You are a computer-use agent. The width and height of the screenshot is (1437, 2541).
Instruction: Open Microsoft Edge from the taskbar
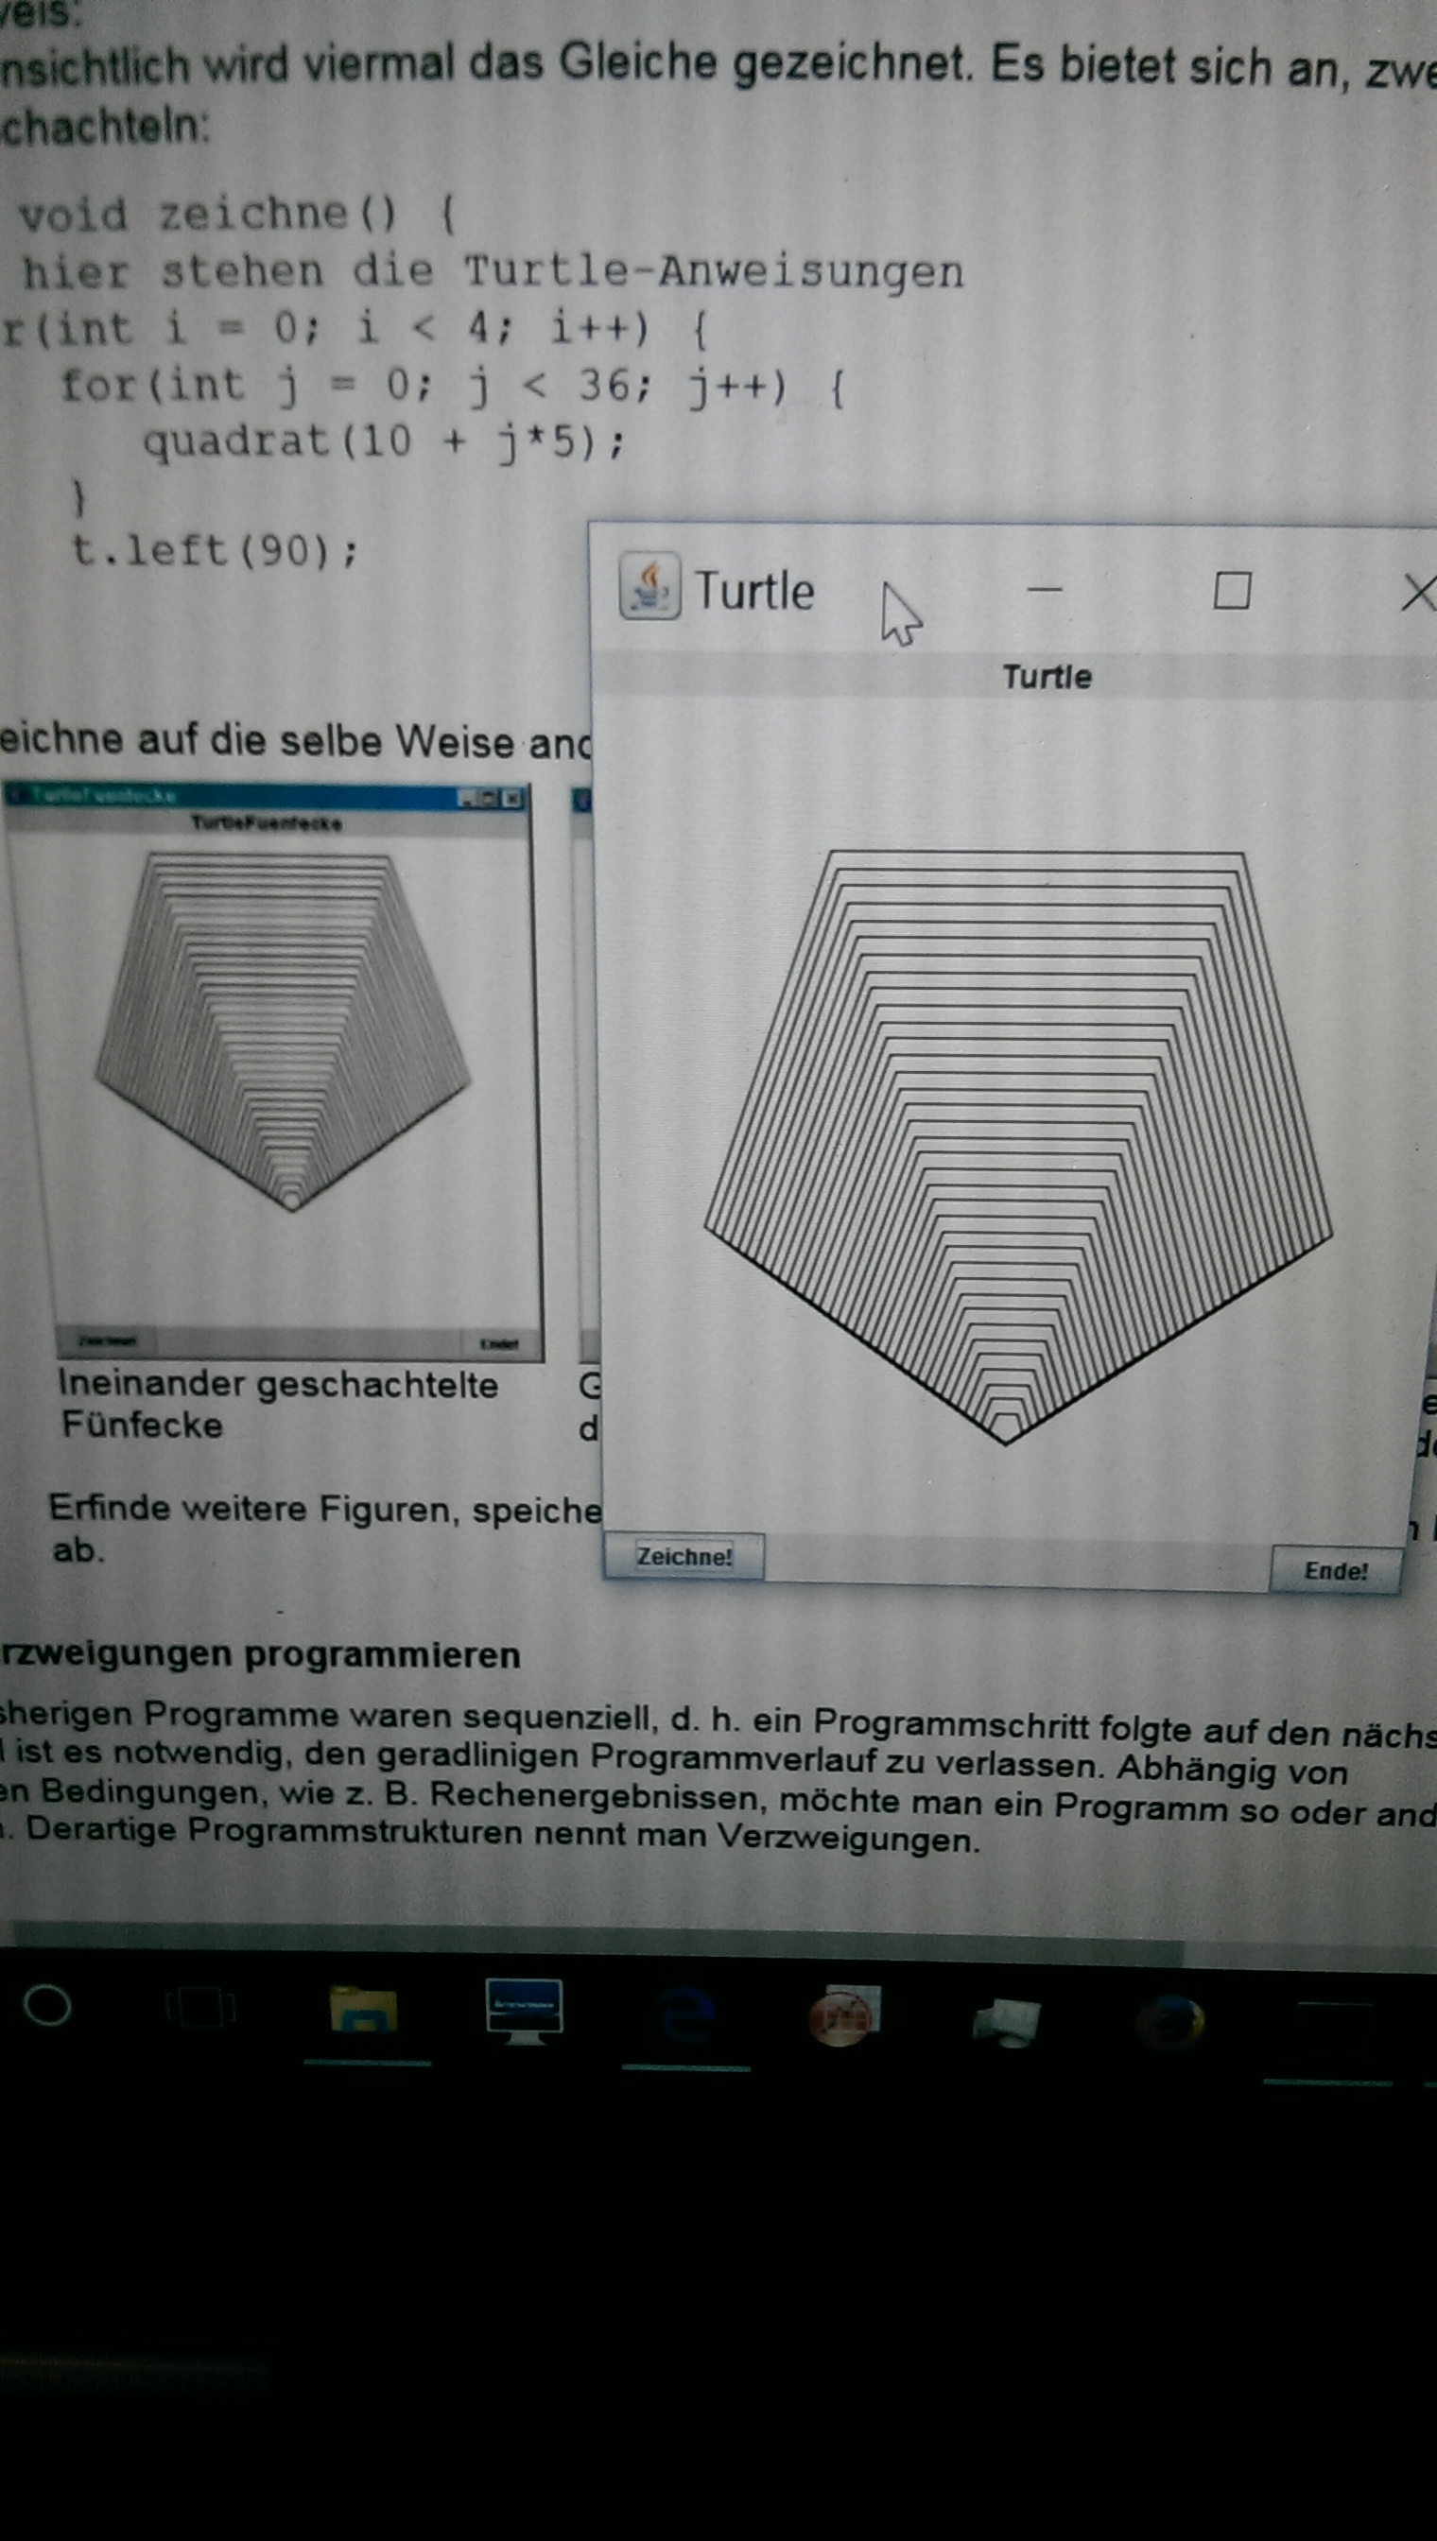pyautogui.click(x=686, y=2015)
